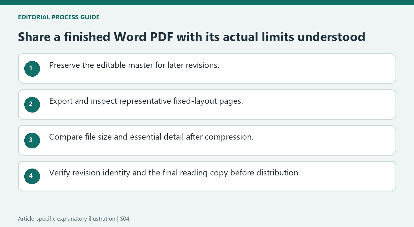Select the text 'Export and inspect representative fixed-layout pages.'
414x227 pixels.
point(146,101)
